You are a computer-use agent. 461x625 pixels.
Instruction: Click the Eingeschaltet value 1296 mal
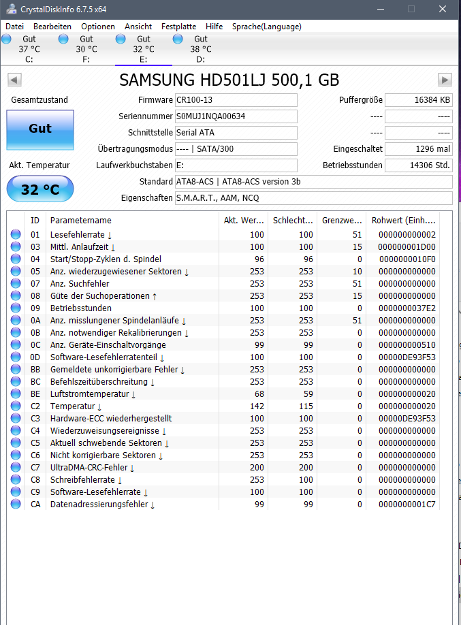[418, 149]
